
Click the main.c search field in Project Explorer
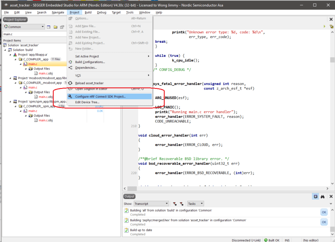33,34
